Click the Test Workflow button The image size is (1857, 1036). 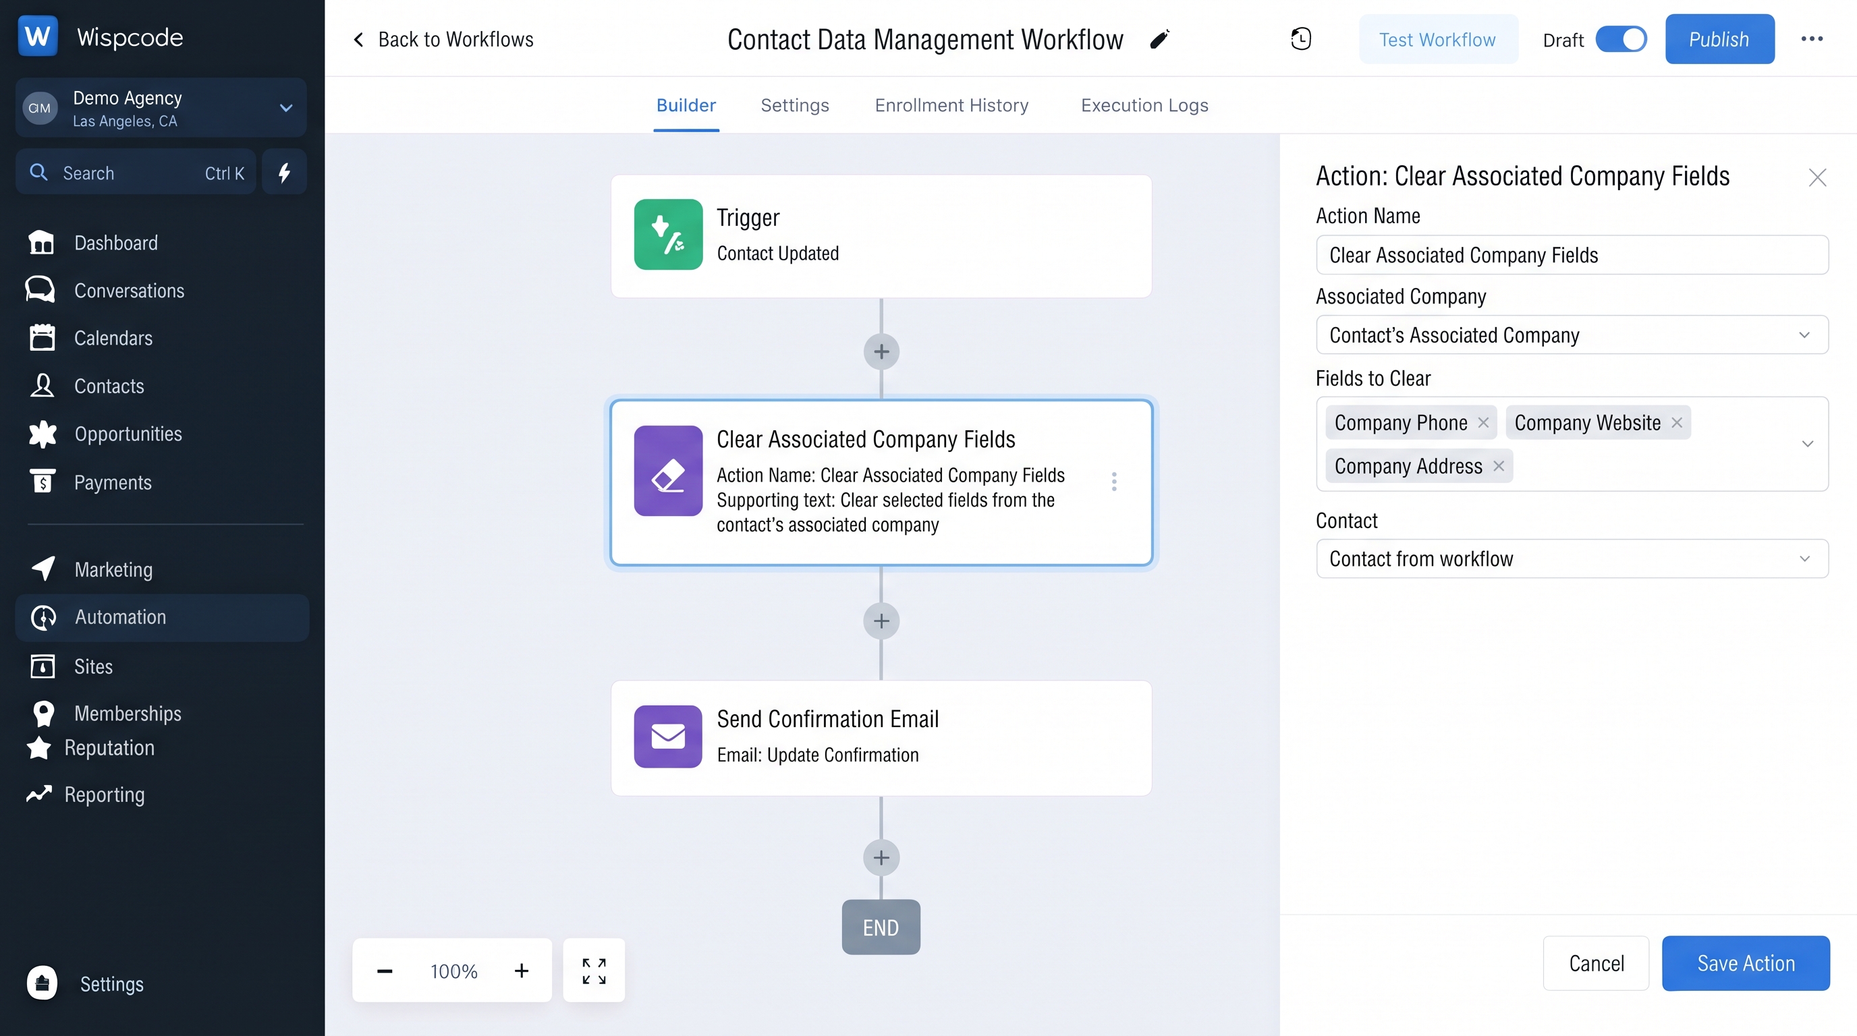pos(1437,39)
